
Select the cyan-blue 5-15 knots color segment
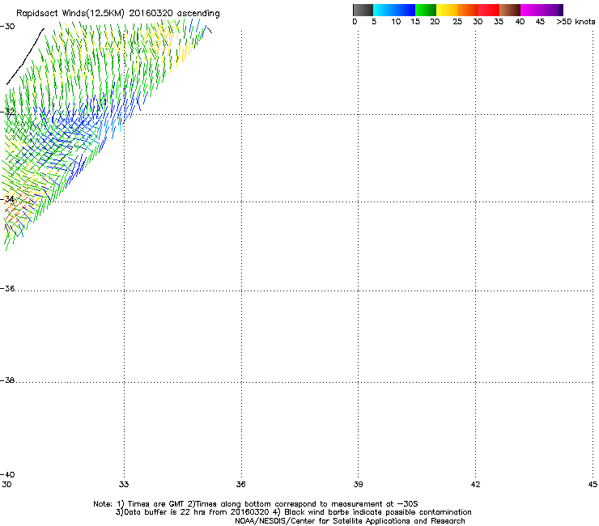click(x=394, y=10)
